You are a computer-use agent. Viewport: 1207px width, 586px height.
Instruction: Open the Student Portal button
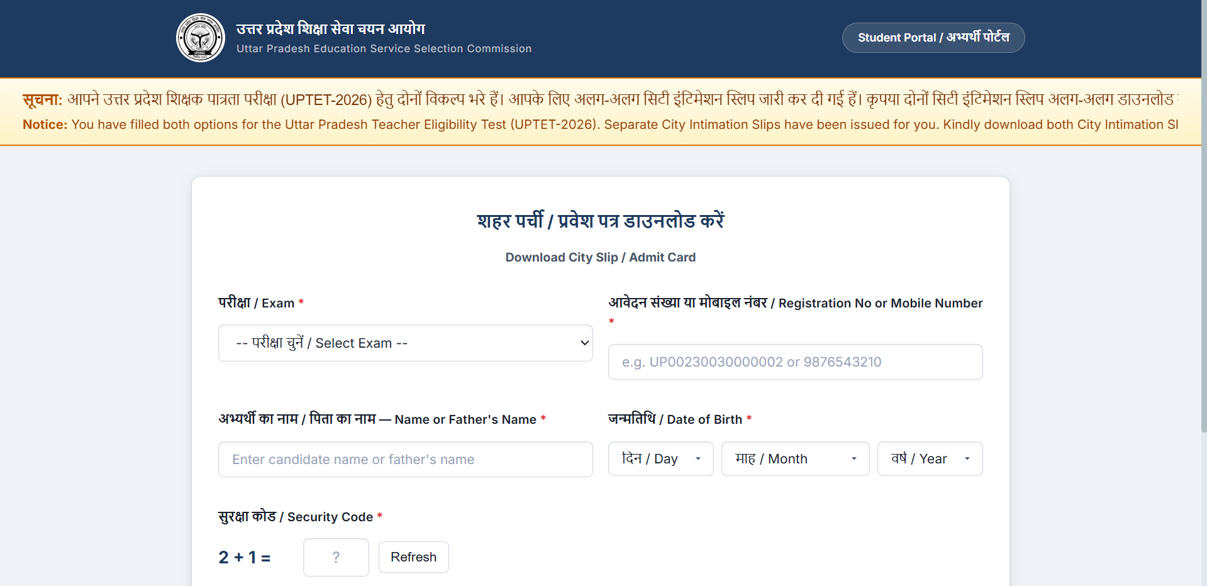click(933, 38)
